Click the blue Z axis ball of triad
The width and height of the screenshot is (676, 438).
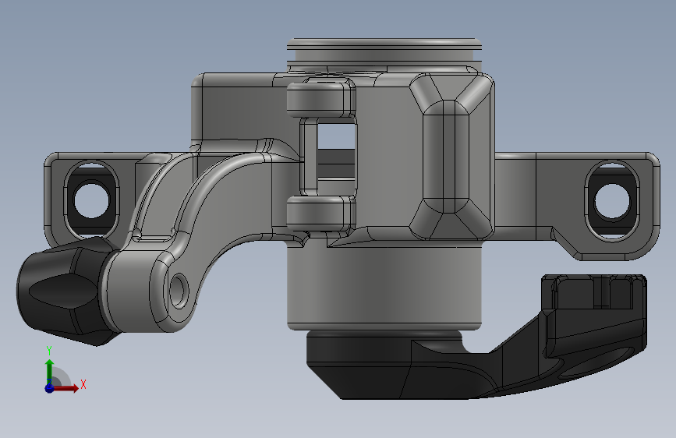(x=49, y=388)
